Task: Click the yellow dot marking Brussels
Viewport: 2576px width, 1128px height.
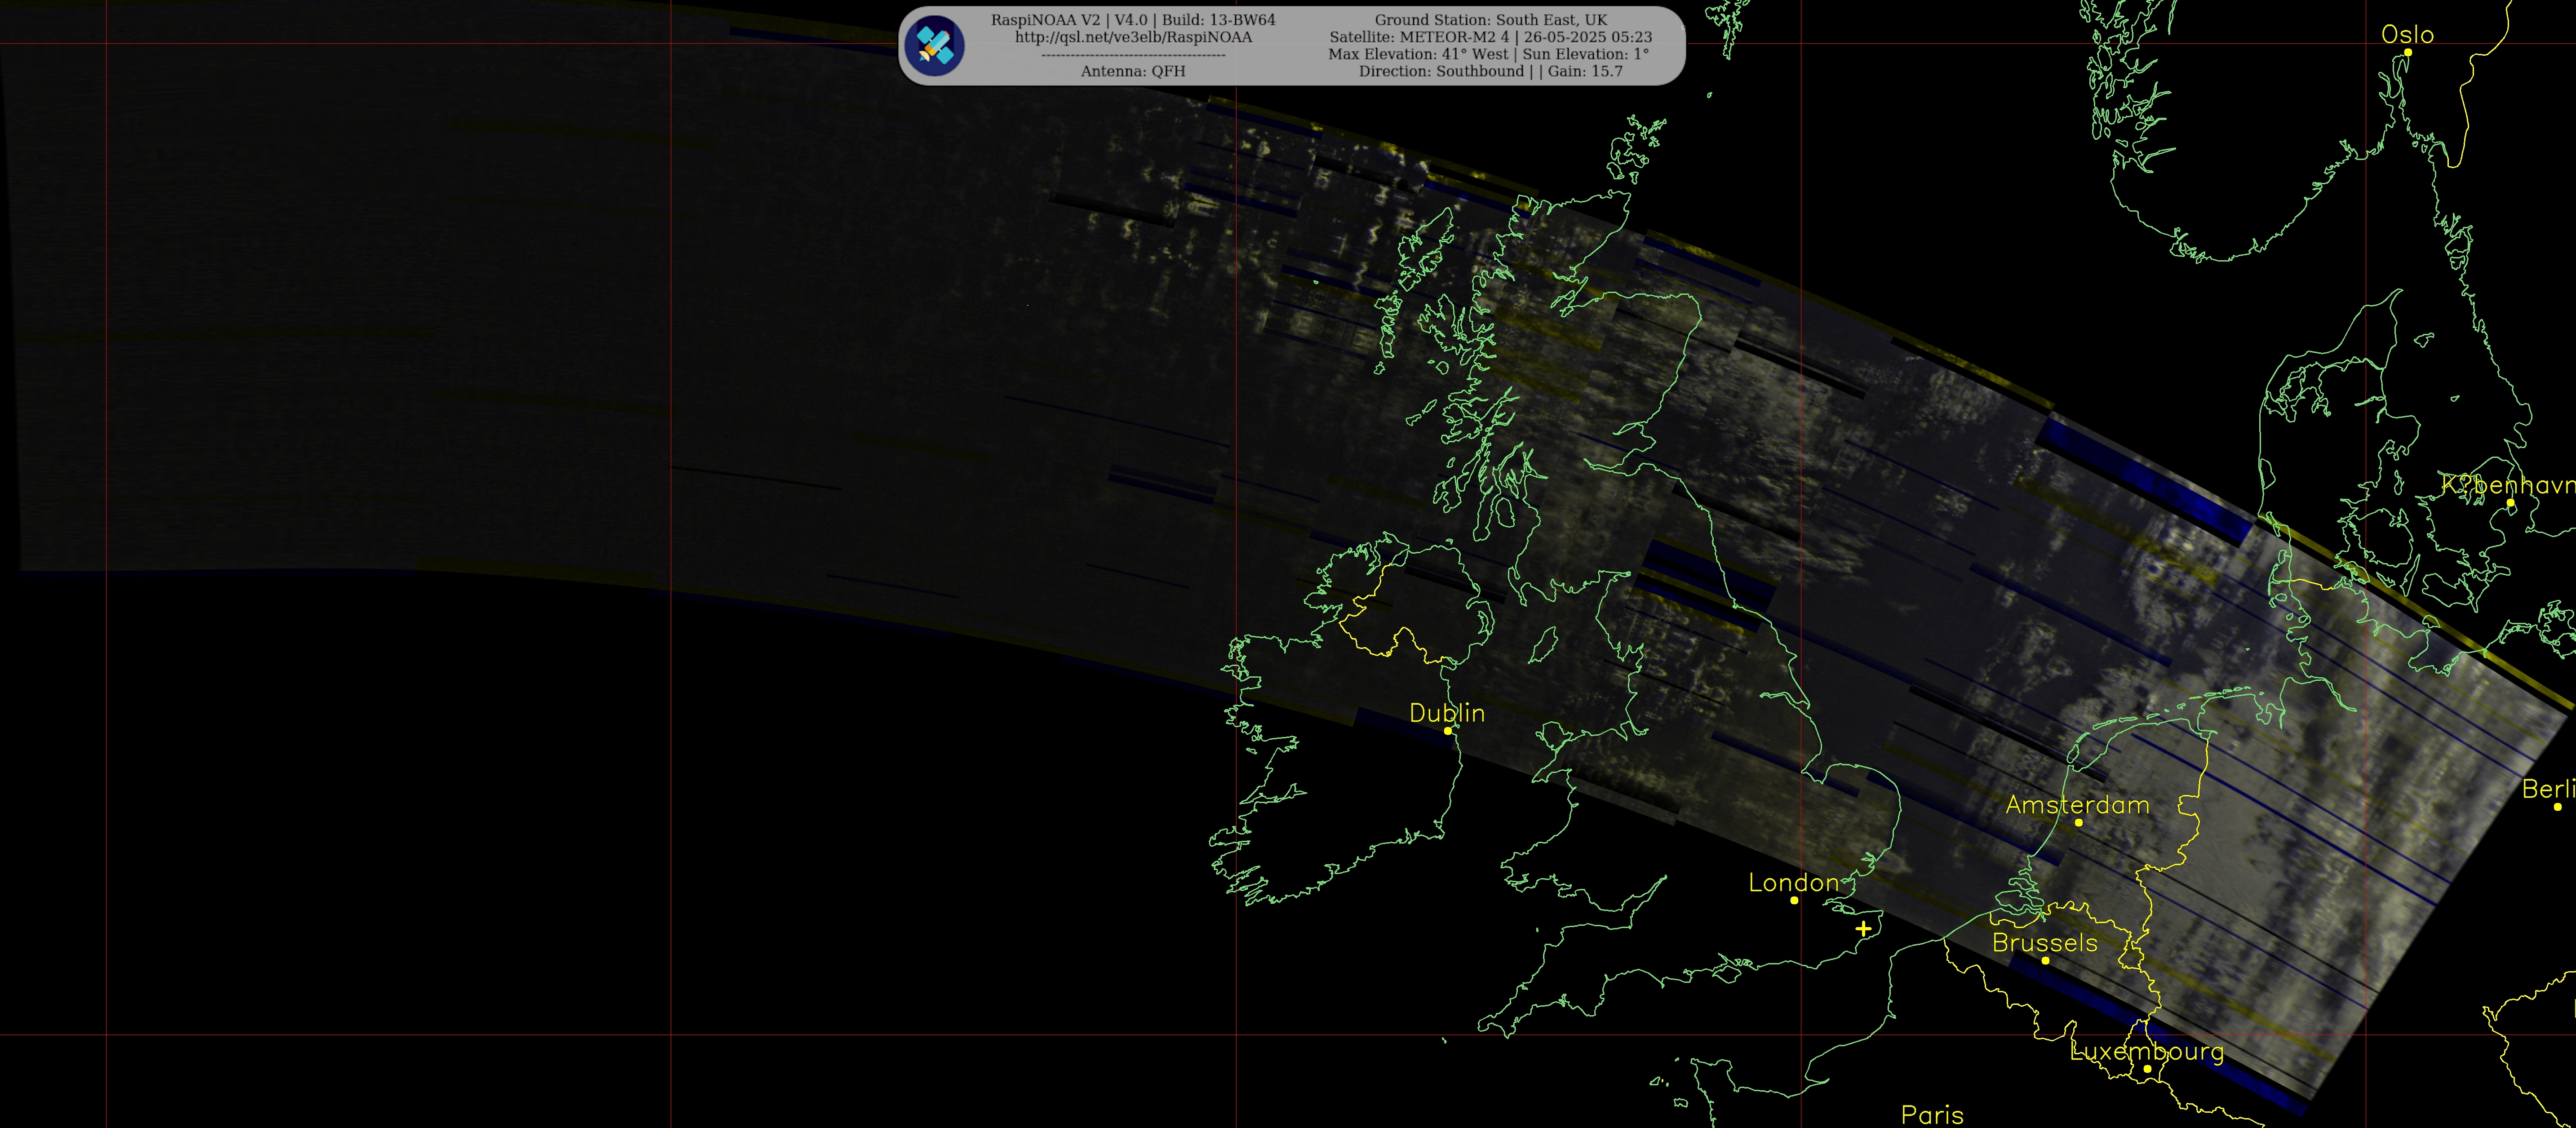Action: [x=2045, y=960]
